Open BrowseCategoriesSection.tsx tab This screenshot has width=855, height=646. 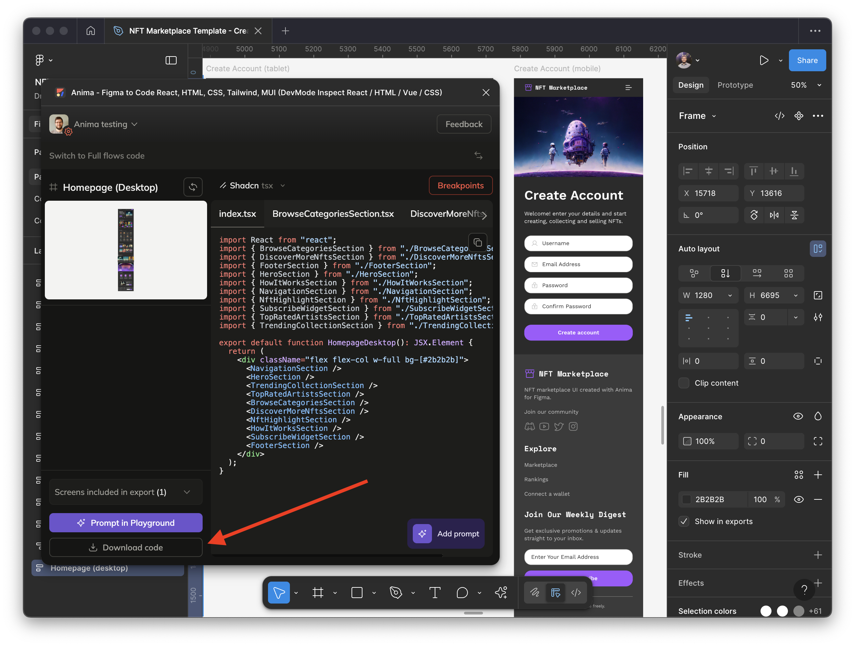(x=333, y=213)
